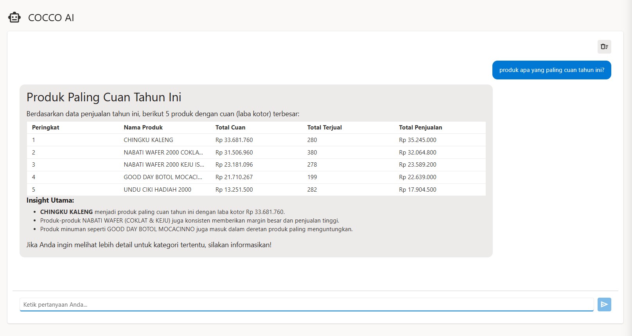Click the Rp 17.904.500 sales value

pos(417,190)
